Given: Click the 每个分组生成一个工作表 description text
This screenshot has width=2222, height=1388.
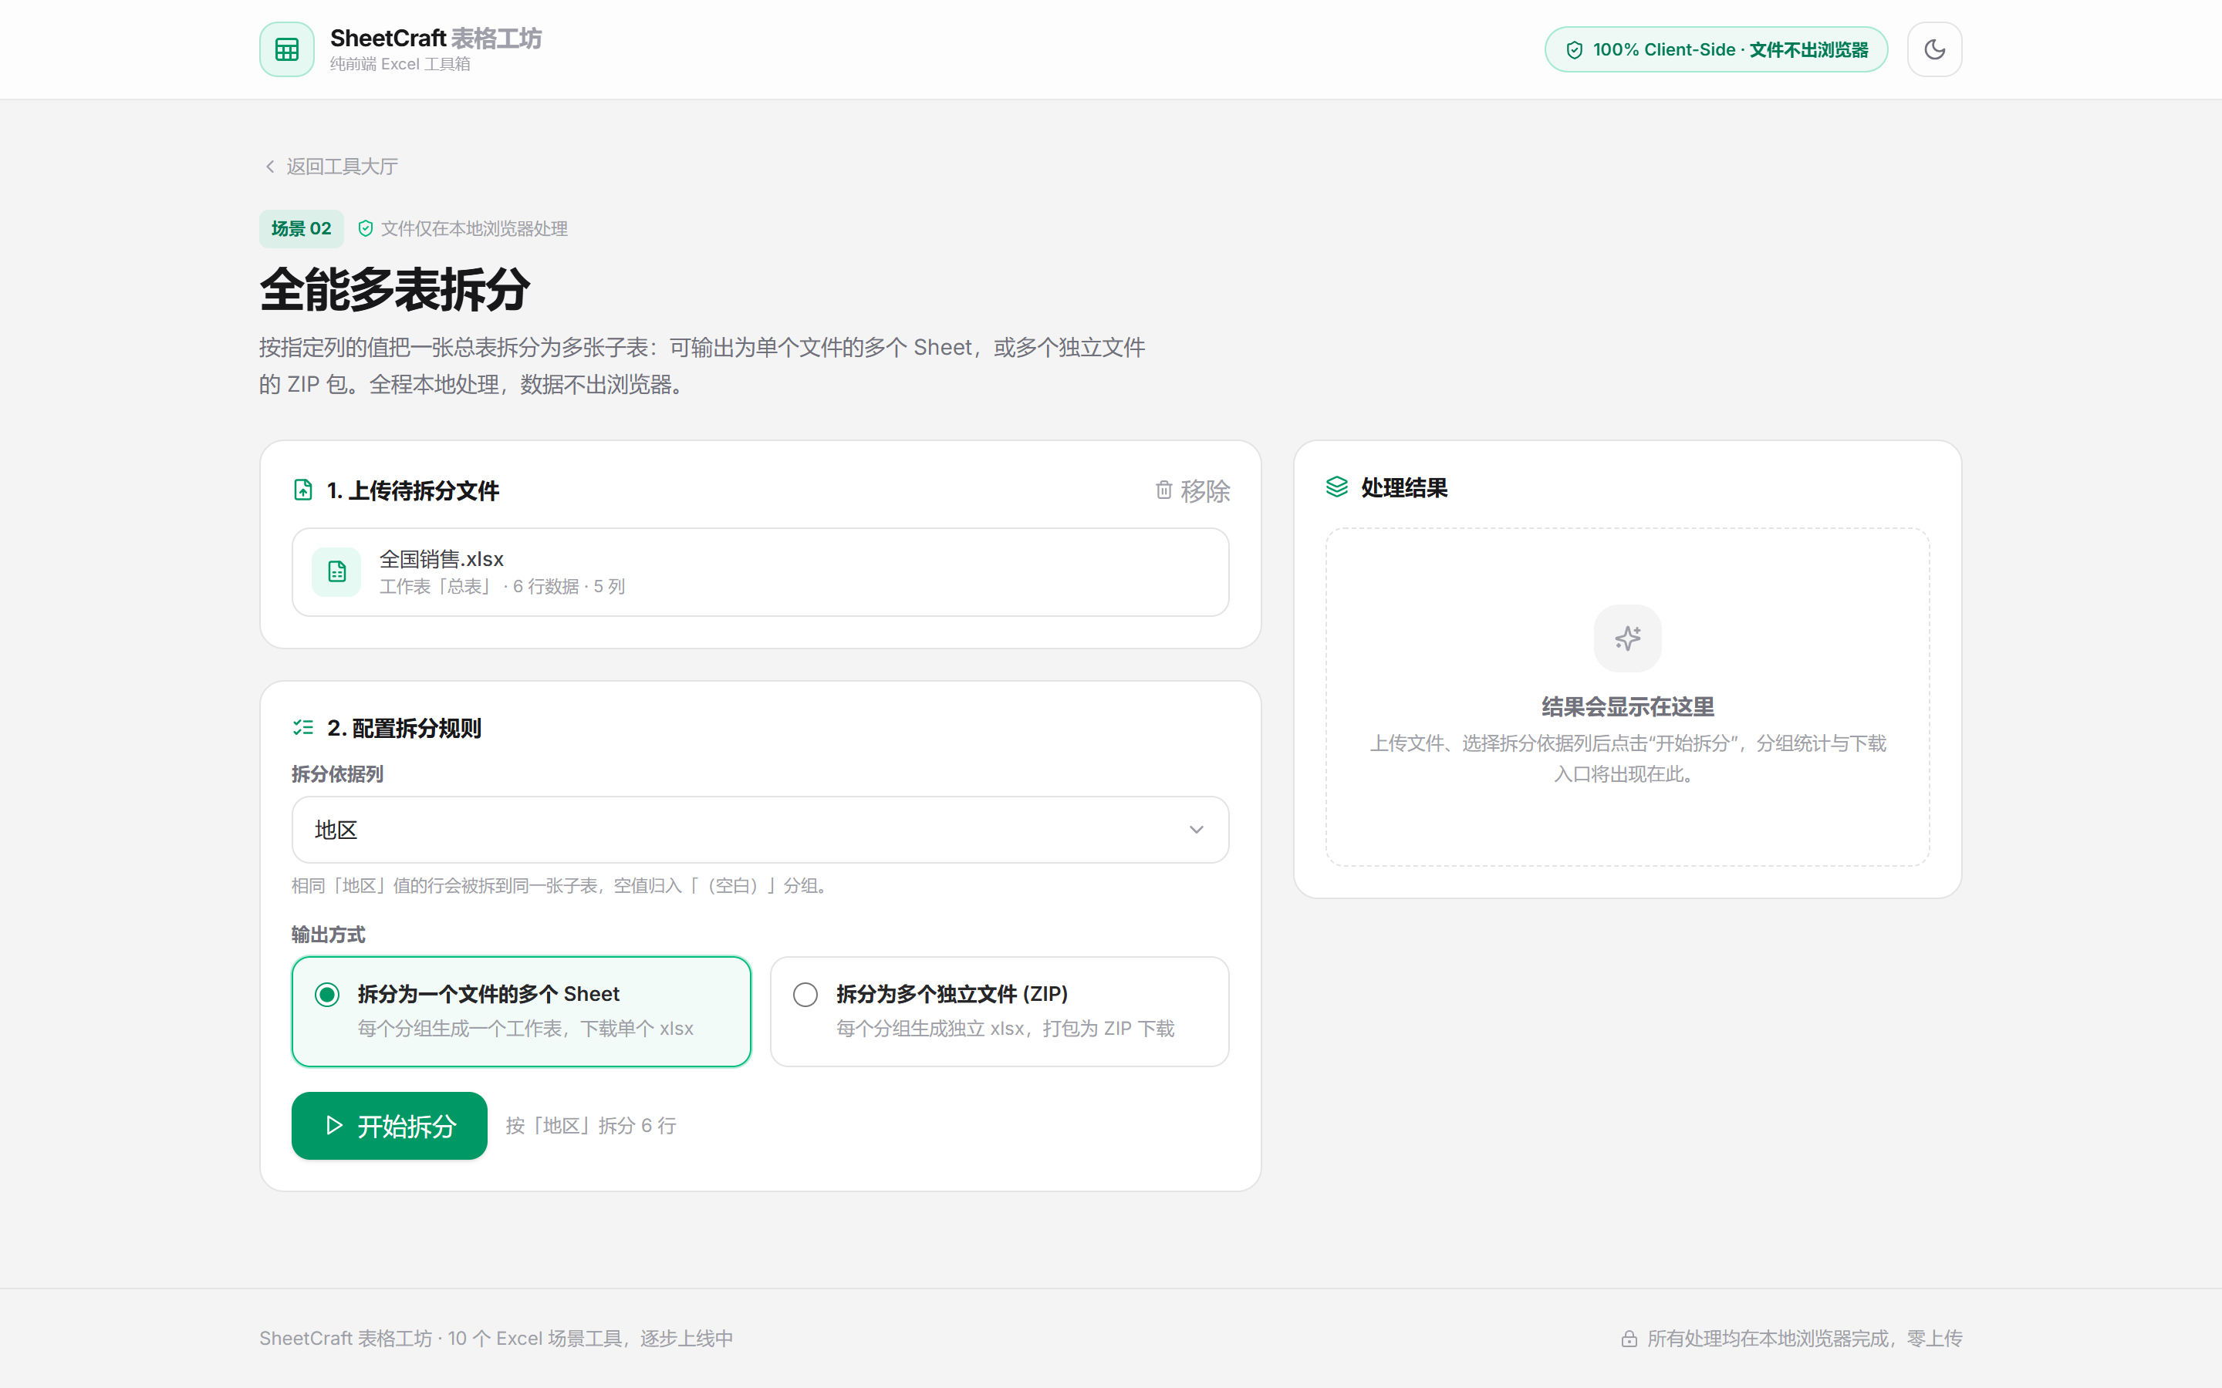Looking at the screenshot, I should click(525, 1028).
